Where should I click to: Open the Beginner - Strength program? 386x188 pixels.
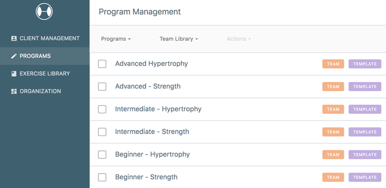(x=146, y=177)
